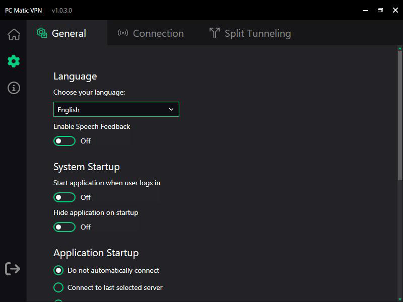Switch to the Connection tab
Screen dimensions: 403x302
pos(150,33)
